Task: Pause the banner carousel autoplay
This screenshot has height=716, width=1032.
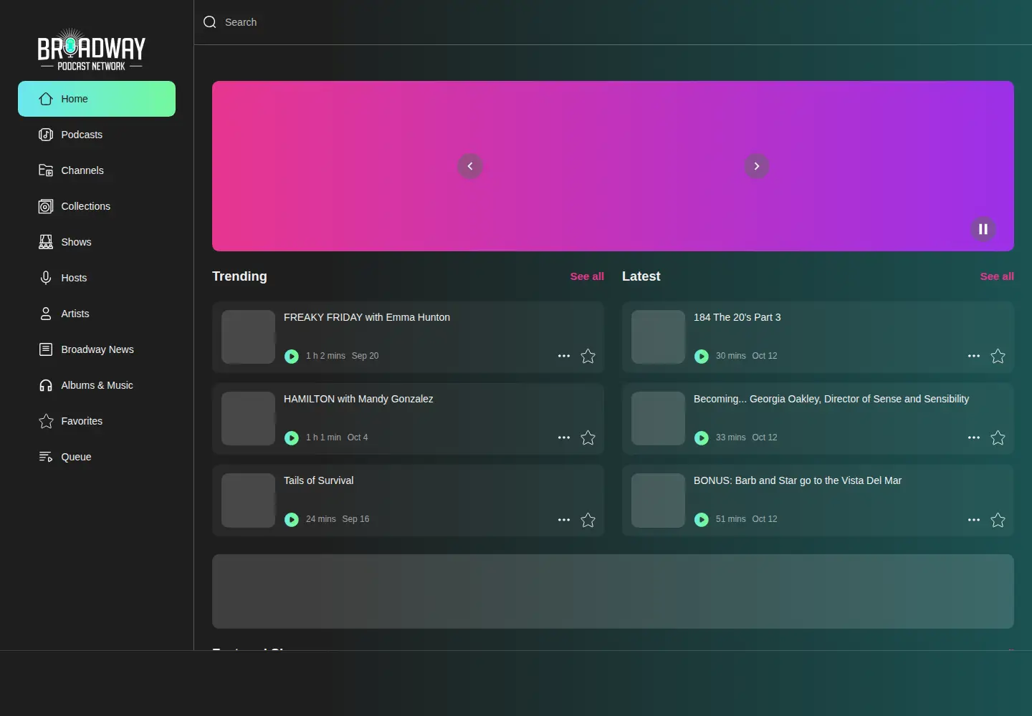Action: (x=983, y=229)
